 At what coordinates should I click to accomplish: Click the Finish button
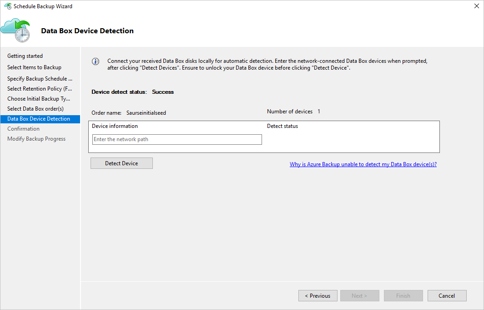[x=403, y=295]
